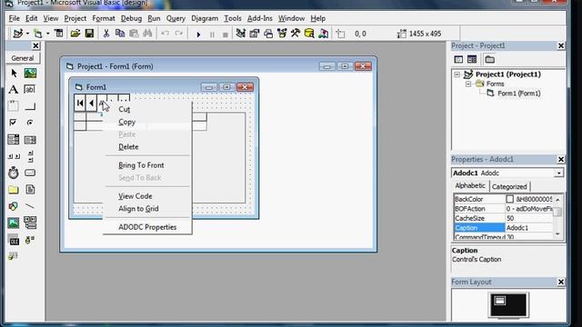Click the Find binoculars icon
This screenshot has width=582, height=327.
(x=147, y=34)
